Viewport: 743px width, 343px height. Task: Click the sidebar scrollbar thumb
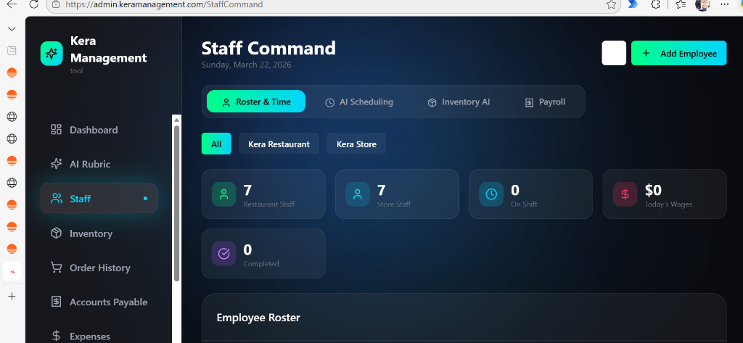click(177, 203)
